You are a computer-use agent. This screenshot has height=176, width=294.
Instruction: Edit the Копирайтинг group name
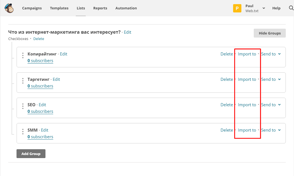click(63, 54)
